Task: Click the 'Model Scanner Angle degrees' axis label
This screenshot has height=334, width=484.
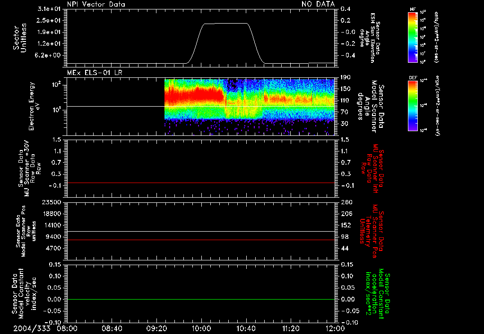Action: (x=371, y=106)
